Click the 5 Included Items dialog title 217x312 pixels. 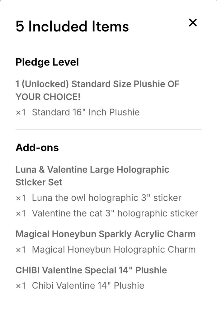[72, 27]
